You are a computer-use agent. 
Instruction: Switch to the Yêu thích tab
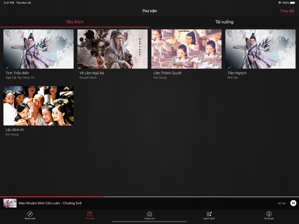click(75, 22)
